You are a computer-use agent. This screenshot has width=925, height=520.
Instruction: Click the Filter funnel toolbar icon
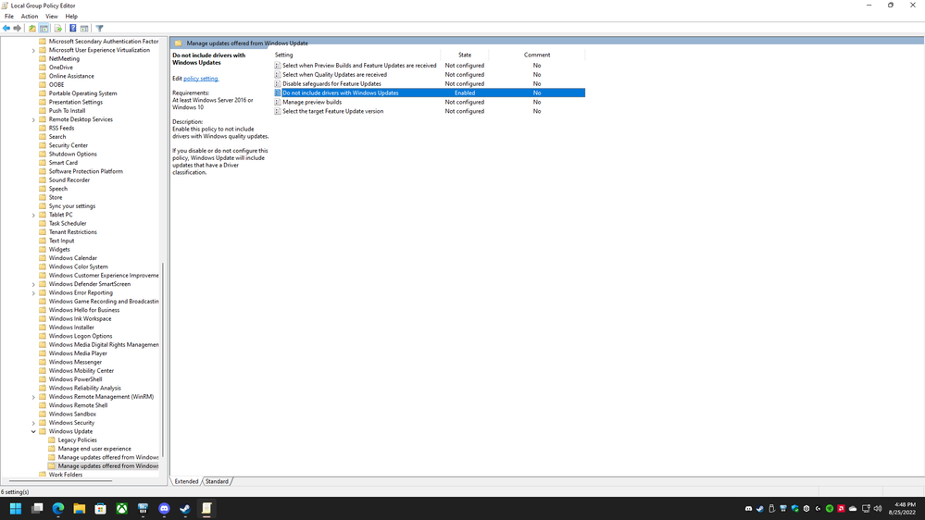click(x=100, y=29)
